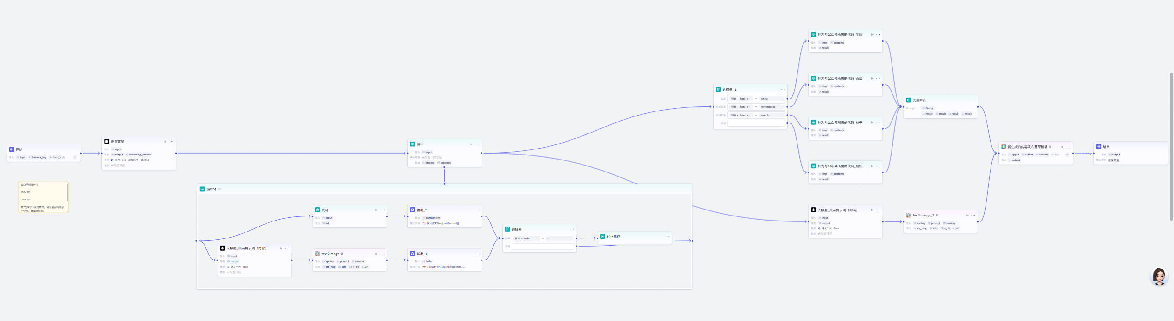1174x321 pixels.
Task: Click code icon of 转为公众号所需的代码_西瓜
Action: pos(814,78)
